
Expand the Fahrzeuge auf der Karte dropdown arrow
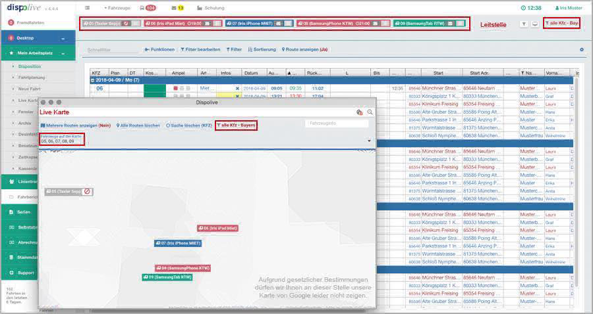[x=369, y=141]
